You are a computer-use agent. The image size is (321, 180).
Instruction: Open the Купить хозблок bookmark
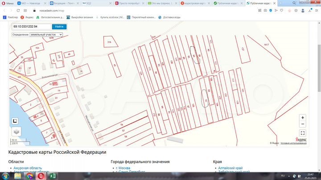coord(110,17)
